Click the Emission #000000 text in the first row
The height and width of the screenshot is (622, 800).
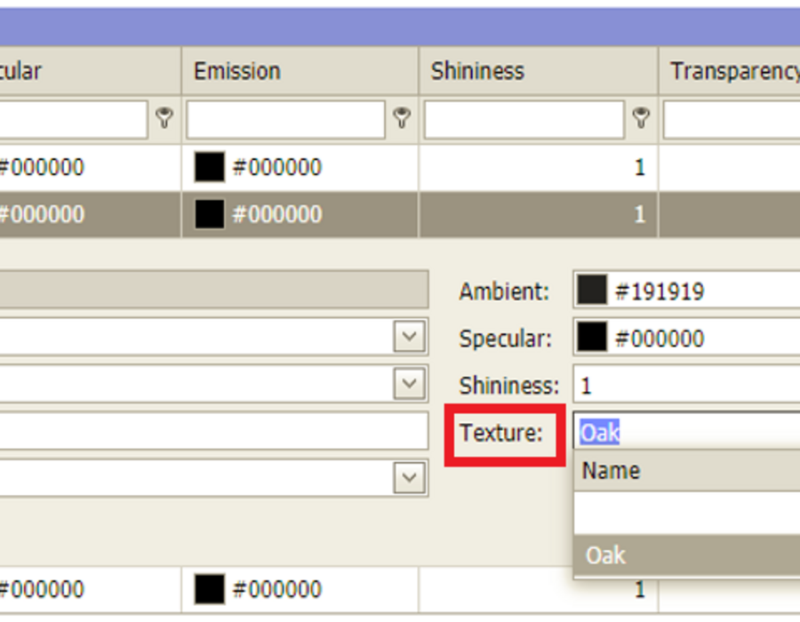coord(277,167)
